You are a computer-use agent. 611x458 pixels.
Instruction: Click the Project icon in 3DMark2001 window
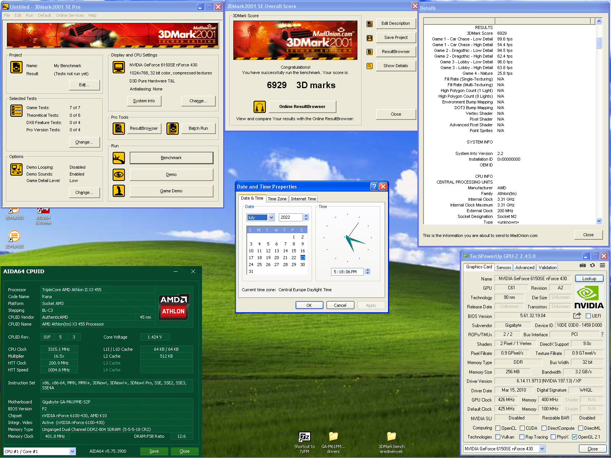pyautogui.click(x=16, y=67)
